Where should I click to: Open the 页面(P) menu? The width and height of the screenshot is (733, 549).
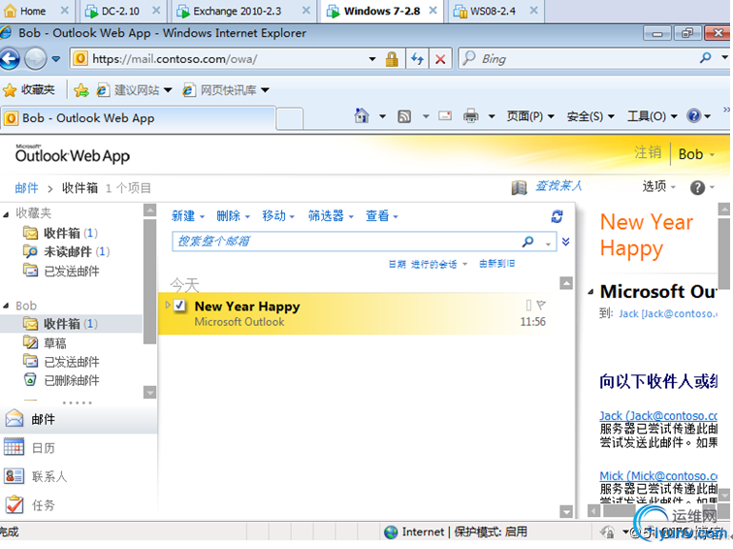point(530,116)
